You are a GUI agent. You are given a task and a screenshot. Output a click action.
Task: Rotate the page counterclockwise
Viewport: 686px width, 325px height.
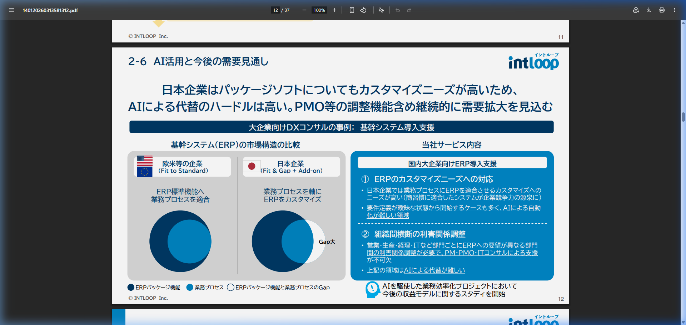(x=363, y=10)
